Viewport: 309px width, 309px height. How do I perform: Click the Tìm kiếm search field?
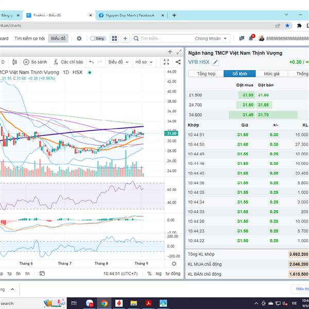pyautogui.click(x=164, y=39)
